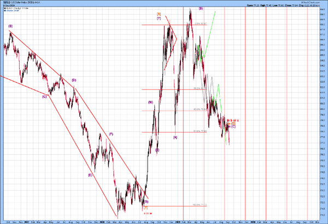This screenshot has width=328, height=224.
Task: Click the black $USD legend marker
Action: tap(4, 8)
